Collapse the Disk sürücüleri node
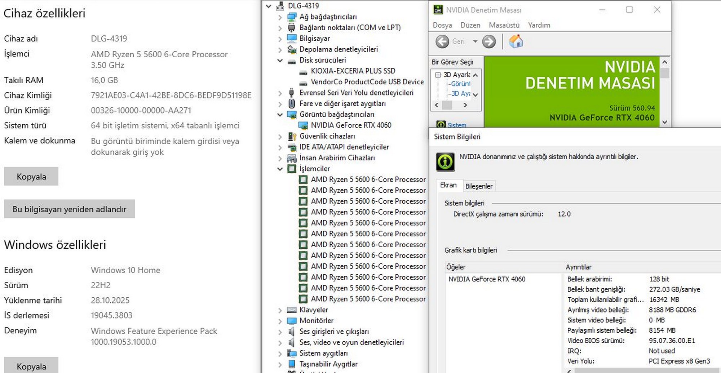 (280, 61)
